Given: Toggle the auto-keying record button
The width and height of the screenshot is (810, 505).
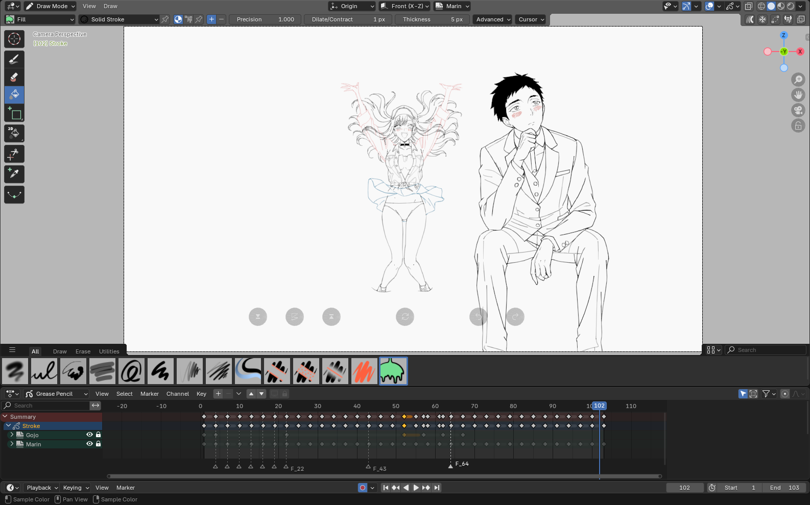Looking at the screenshot, I should (363, 488).
